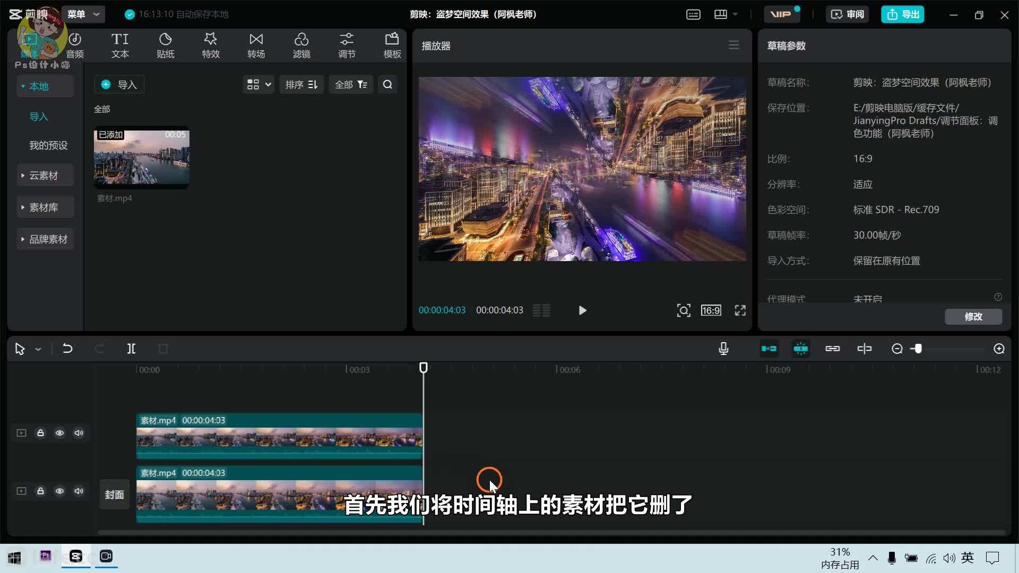Image resolution: width=1019 pixels, height=573 pixels.
Task: Open the 模板 (template) tab
Action: tap(392, 46)
